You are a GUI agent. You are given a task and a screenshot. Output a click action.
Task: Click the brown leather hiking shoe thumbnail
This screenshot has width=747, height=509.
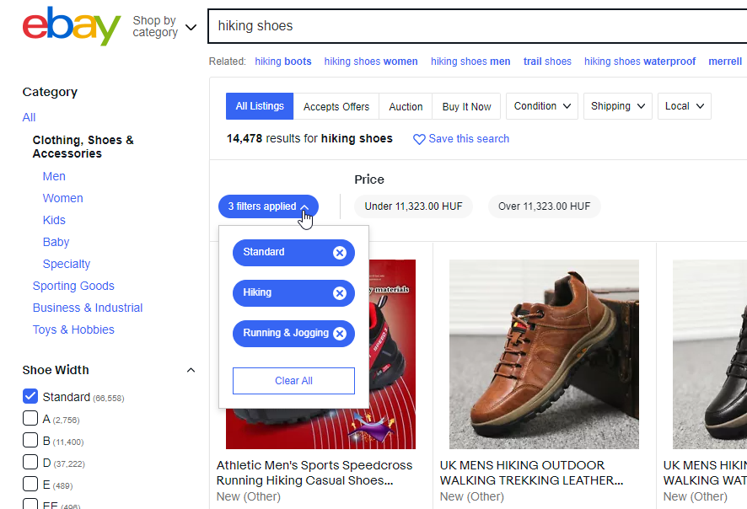point(544,354)
